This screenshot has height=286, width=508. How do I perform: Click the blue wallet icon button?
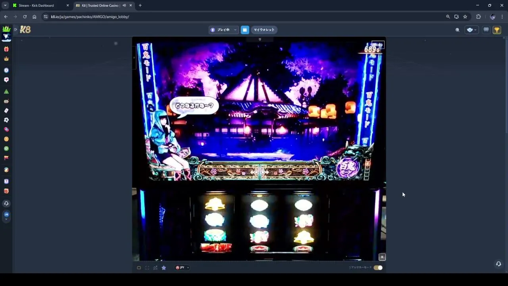tap(245, 30)
